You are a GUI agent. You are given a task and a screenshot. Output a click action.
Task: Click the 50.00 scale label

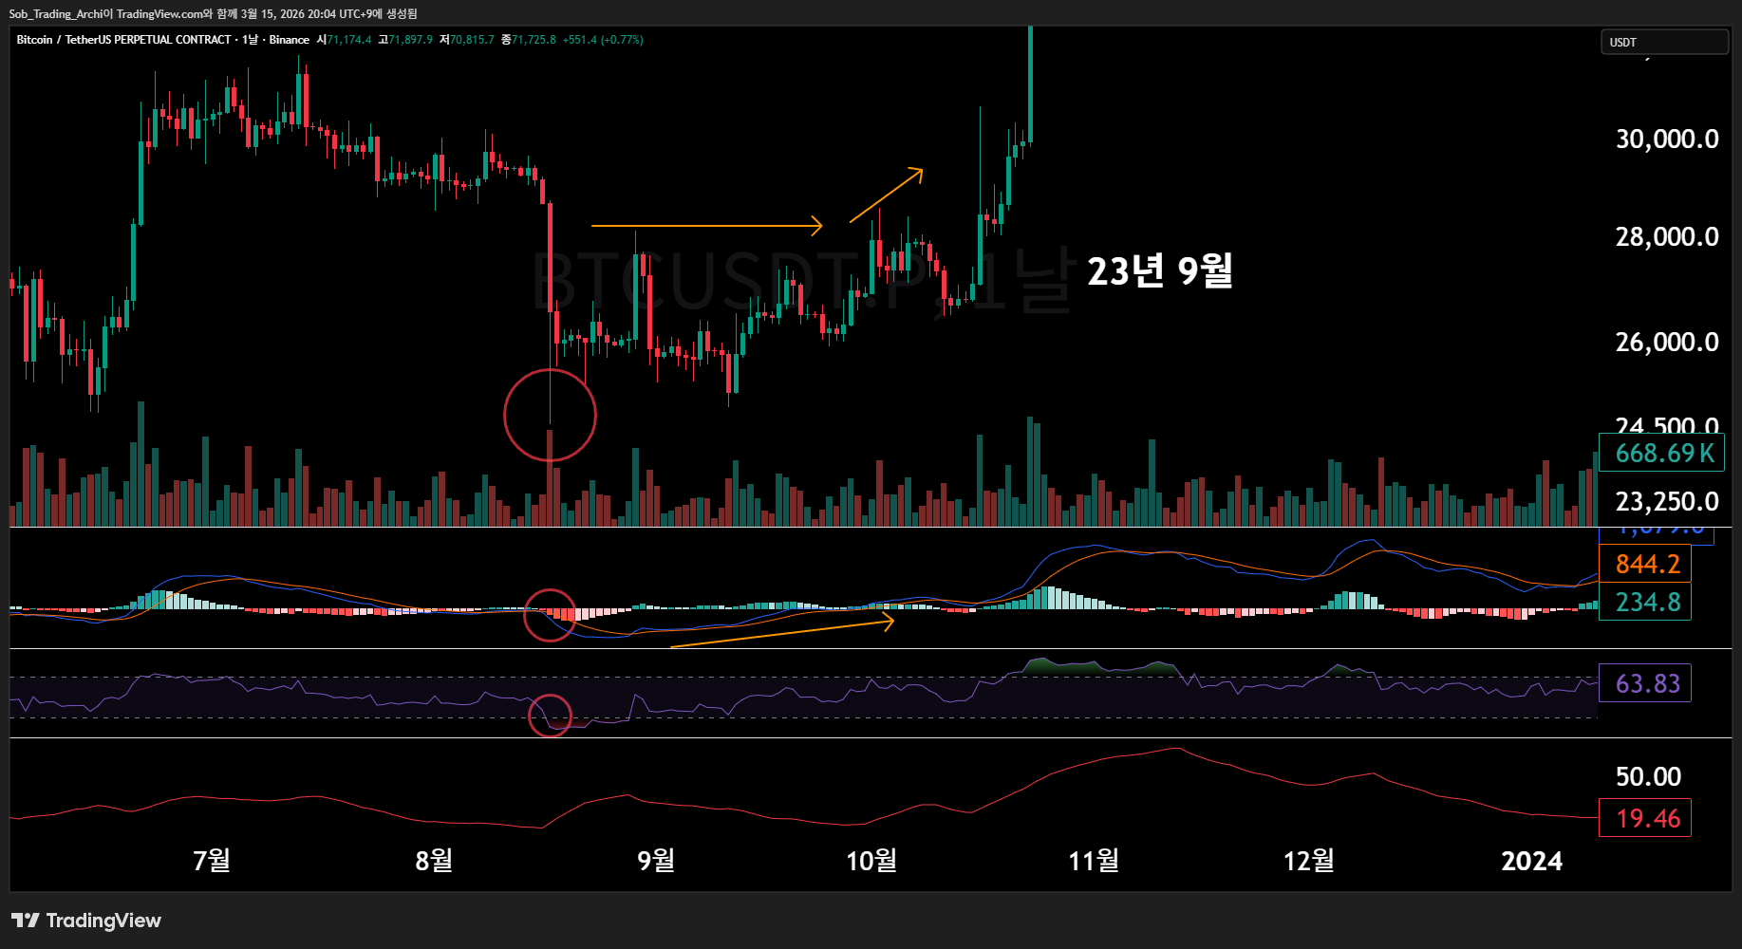click(x=1649, y=777)
